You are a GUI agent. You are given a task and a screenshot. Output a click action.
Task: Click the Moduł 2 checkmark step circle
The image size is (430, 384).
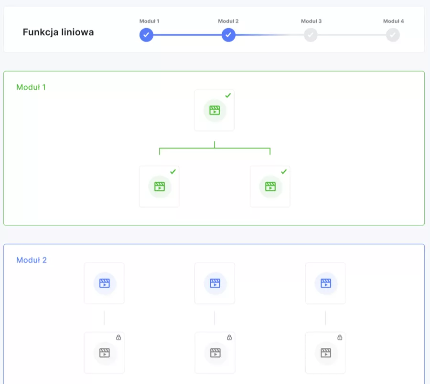click(x=228, y=35)
